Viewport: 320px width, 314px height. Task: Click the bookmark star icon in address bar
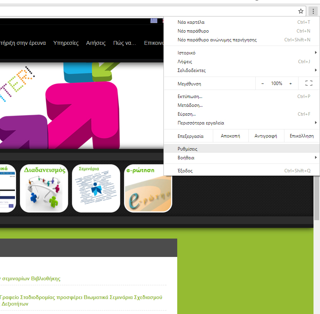click(301, 11)
